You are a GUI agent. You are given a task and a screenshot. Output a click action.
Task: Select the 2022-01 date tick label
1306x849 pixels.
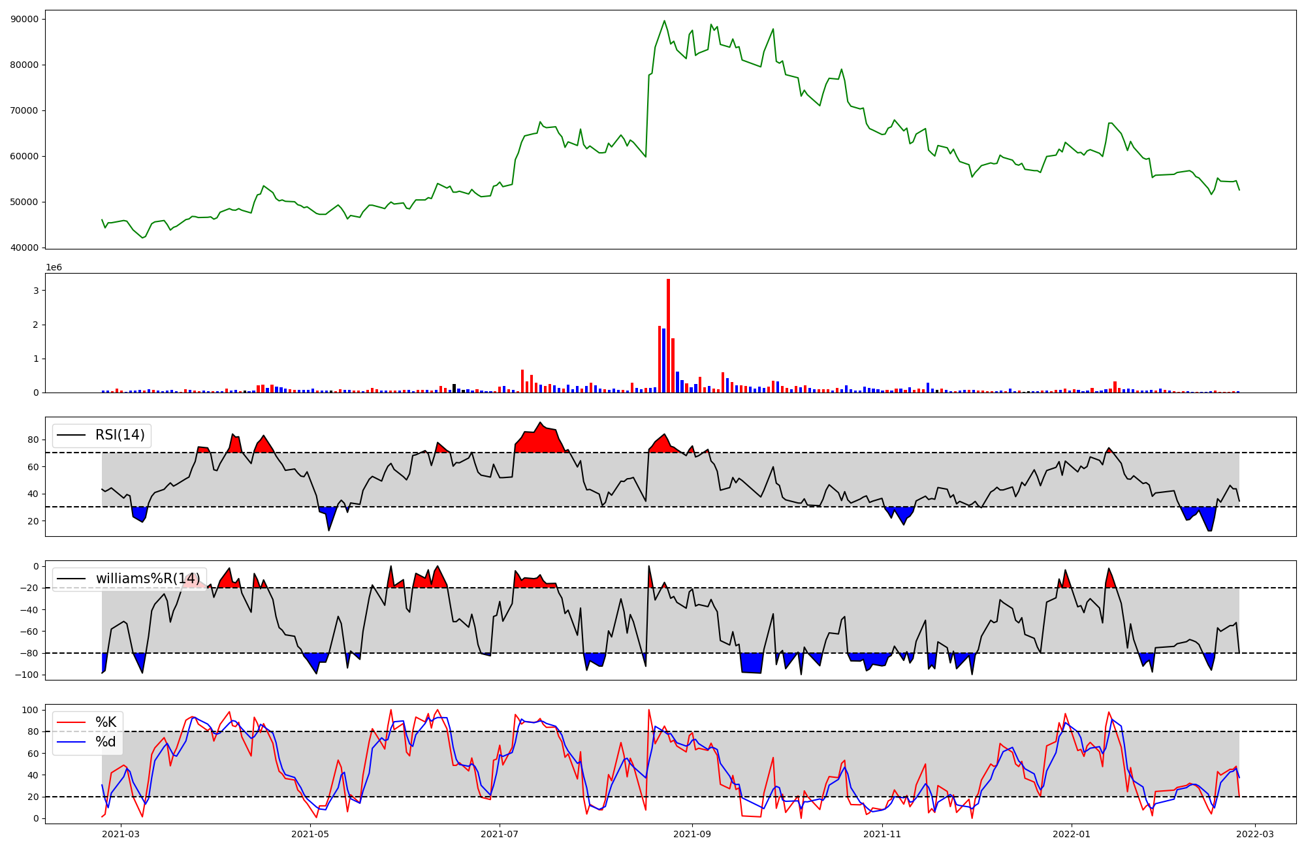pos(1072,834)
